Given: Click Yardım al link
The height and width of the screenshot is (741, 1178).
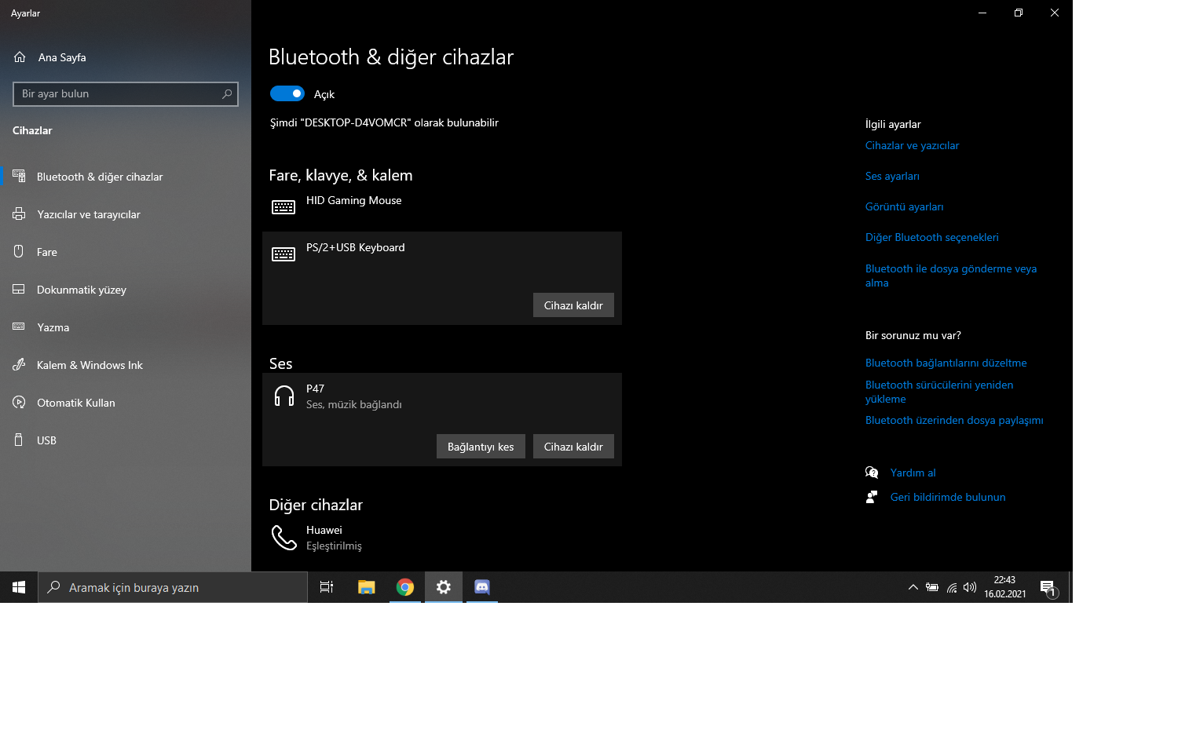Looking at the screenshot, I should (913, 473).
